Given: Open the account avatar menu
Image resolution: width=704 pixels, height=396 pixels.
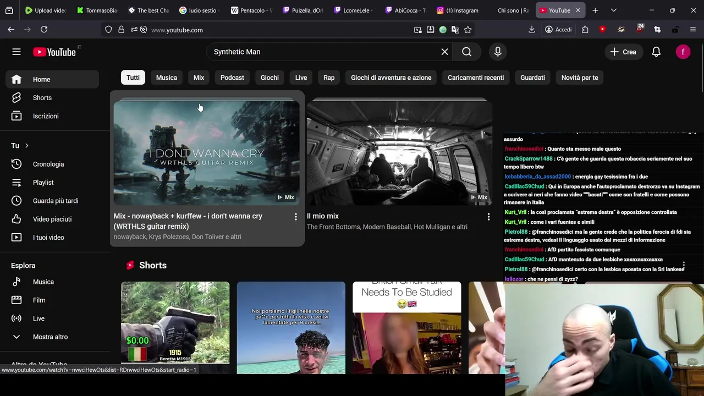Looking at the screenshot, I should tap(683, 52).
